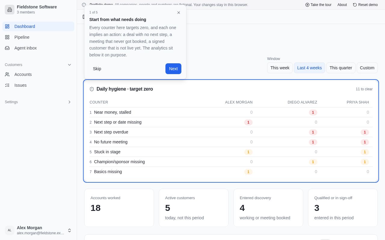The image size is (385, 240).
Task: Skip the guided tour
Action: [x=97, y=69]
